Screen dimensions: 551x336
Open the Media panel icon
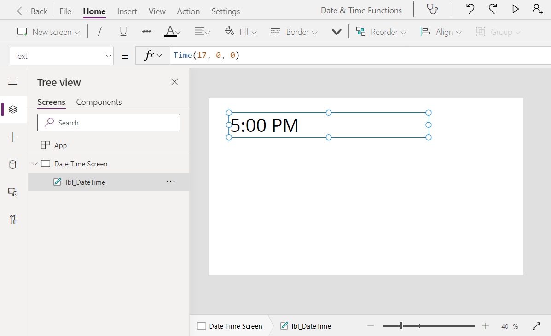(x=12, y=192)
